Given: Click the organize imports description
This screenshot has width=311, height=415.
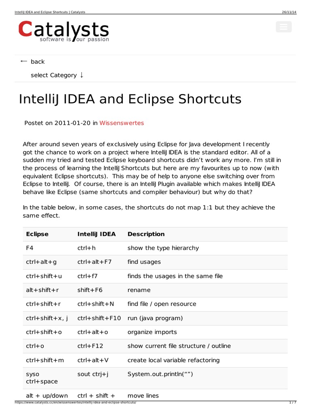Looking at the screenshot, I should [152, 332].
